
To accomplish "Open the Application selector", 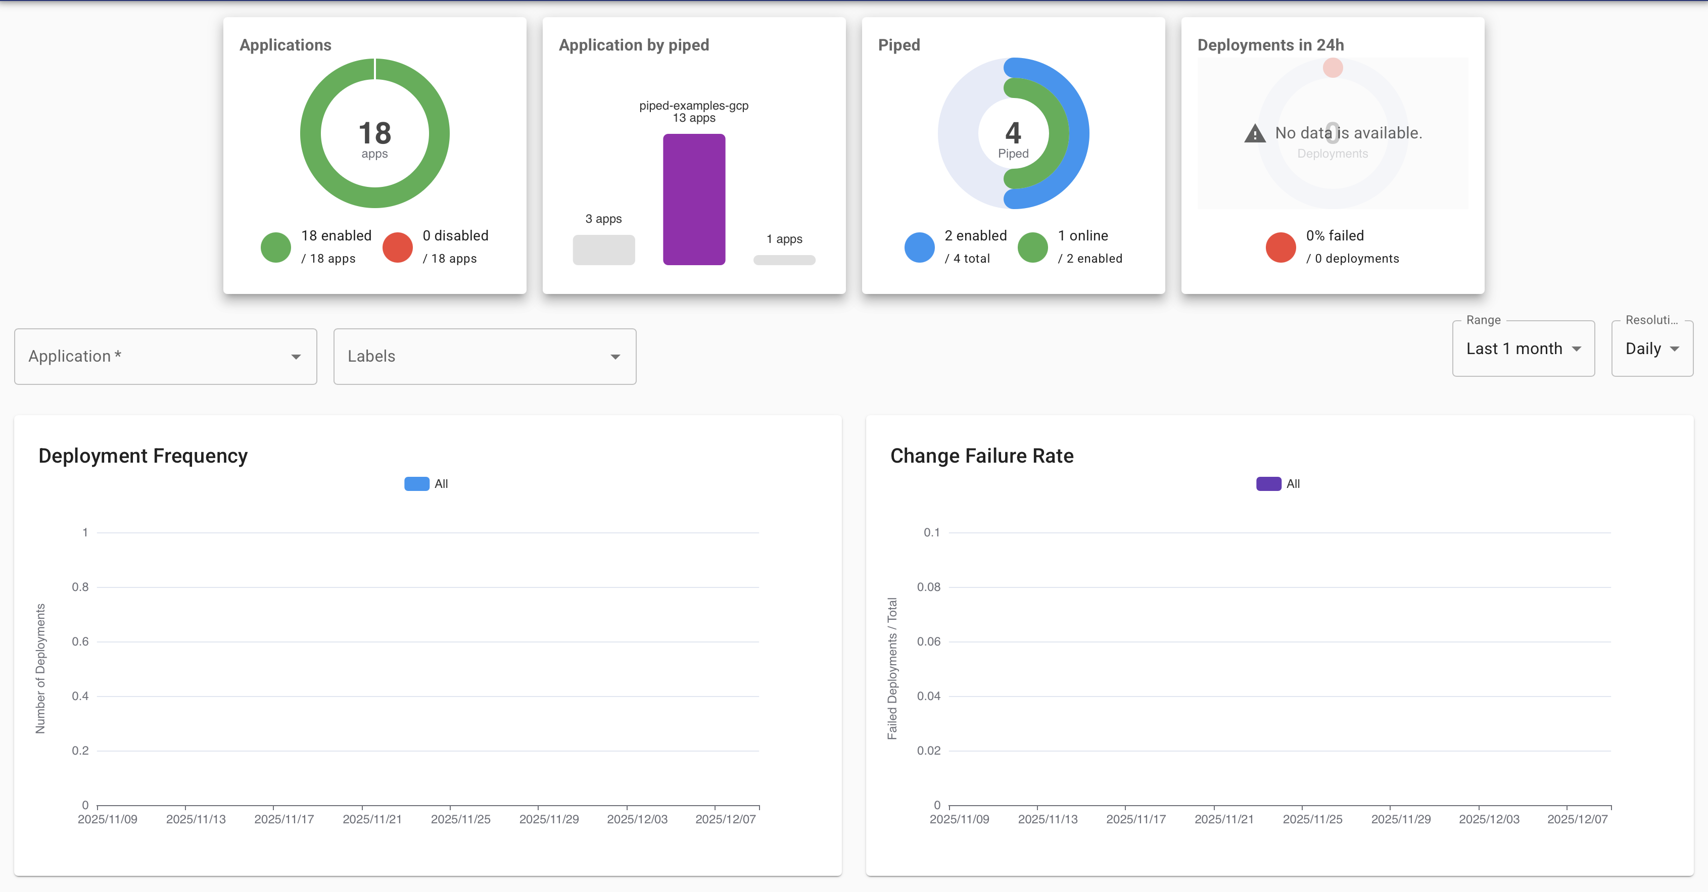I will click(x=165, y=356).
